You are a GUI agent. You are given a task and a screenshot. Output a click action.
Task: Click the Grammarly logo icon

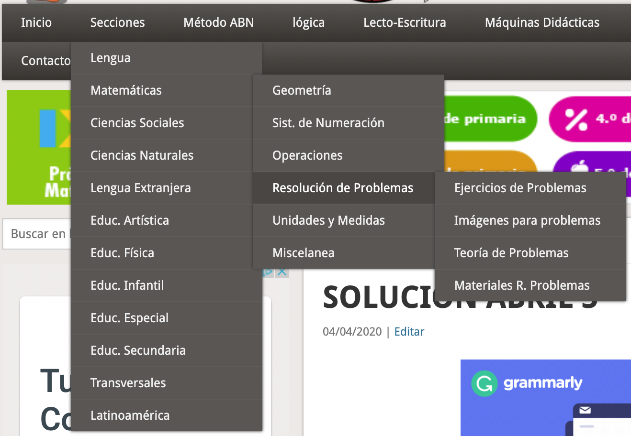tap(484, 383)
